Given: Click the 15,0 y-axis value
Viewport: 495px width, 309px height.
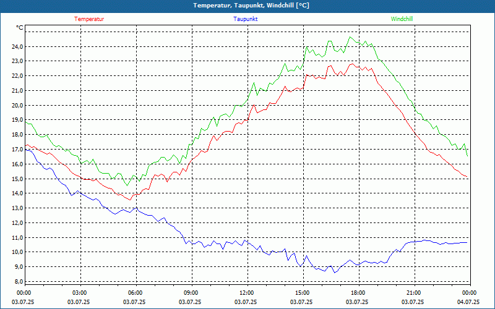Looking at the screenshot, I should pos(17,179).
